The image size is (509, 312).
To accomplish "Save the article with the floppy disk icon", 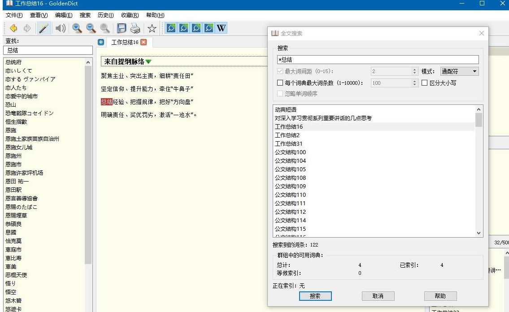I will [x=122, y=28].
